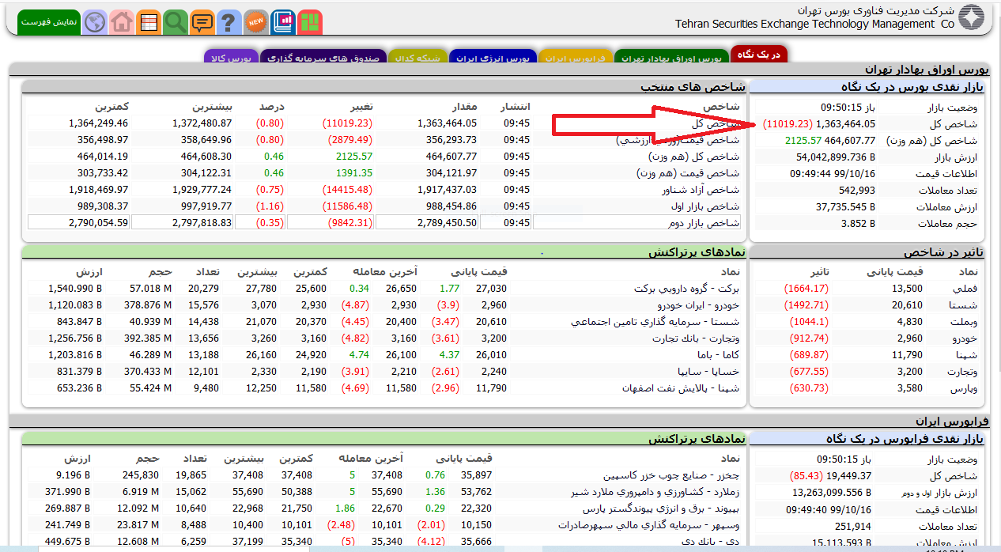Open the بورس انرژی ایران tab
The image size is (1001, 552).
pyautogui.click(x=493, y=58)
